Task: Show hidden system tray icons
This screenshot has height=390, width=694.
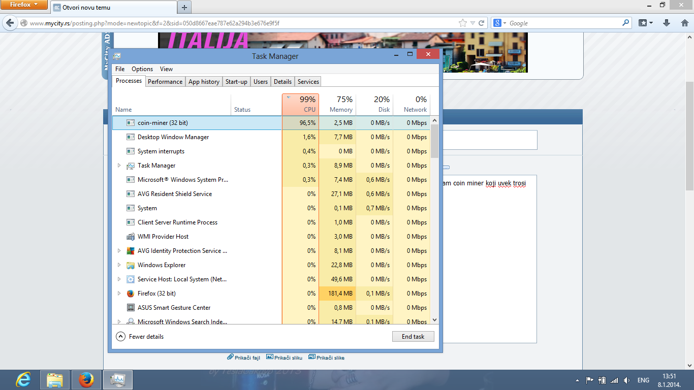Action: pos(577,380)
